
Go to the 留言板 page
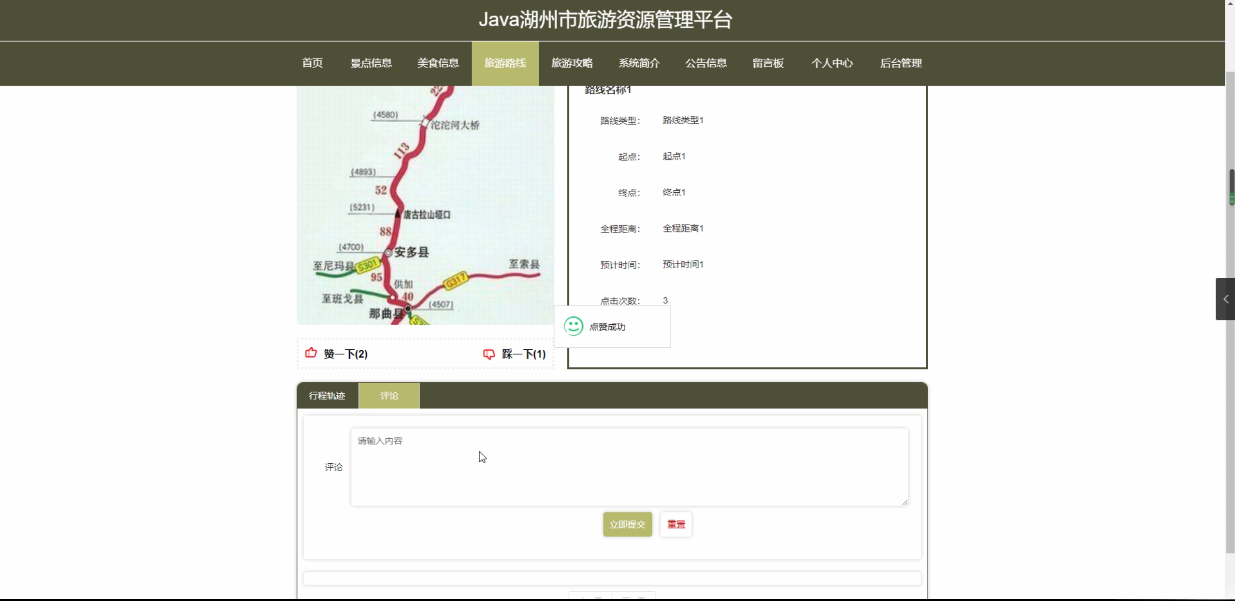tap(768, 63)
